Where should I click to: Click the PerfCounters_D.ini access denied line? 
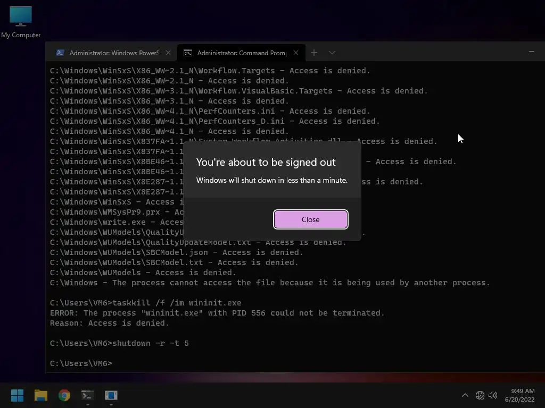point(215,121)
